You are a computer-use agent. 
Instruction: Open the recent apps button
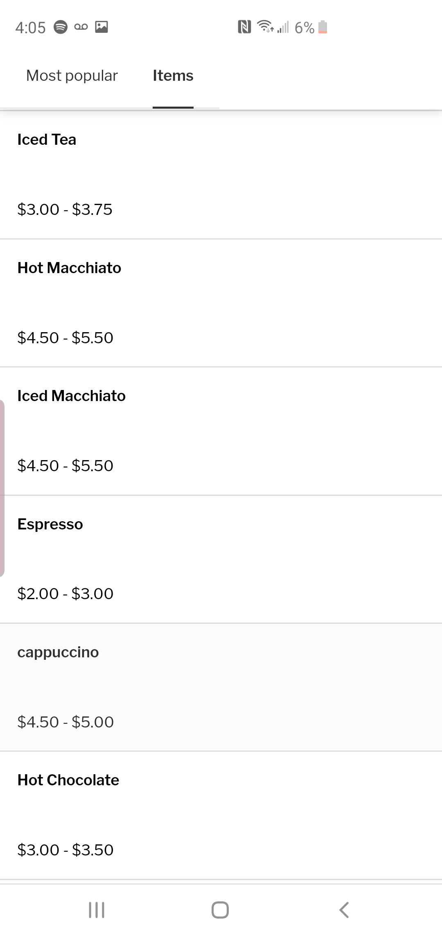coord(97,910)
